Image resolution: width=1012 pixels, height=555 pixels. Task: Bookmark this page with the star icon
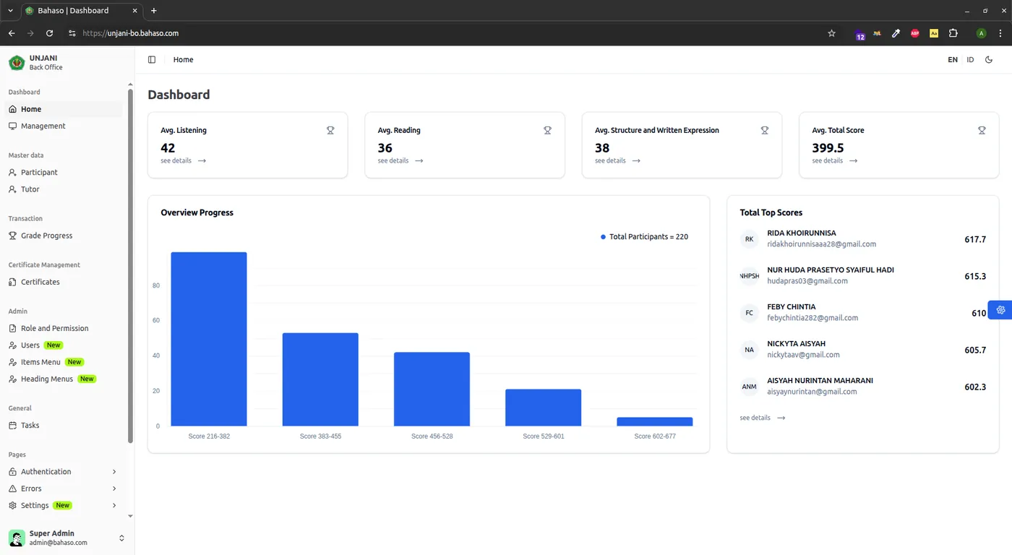tap(831, 33)
